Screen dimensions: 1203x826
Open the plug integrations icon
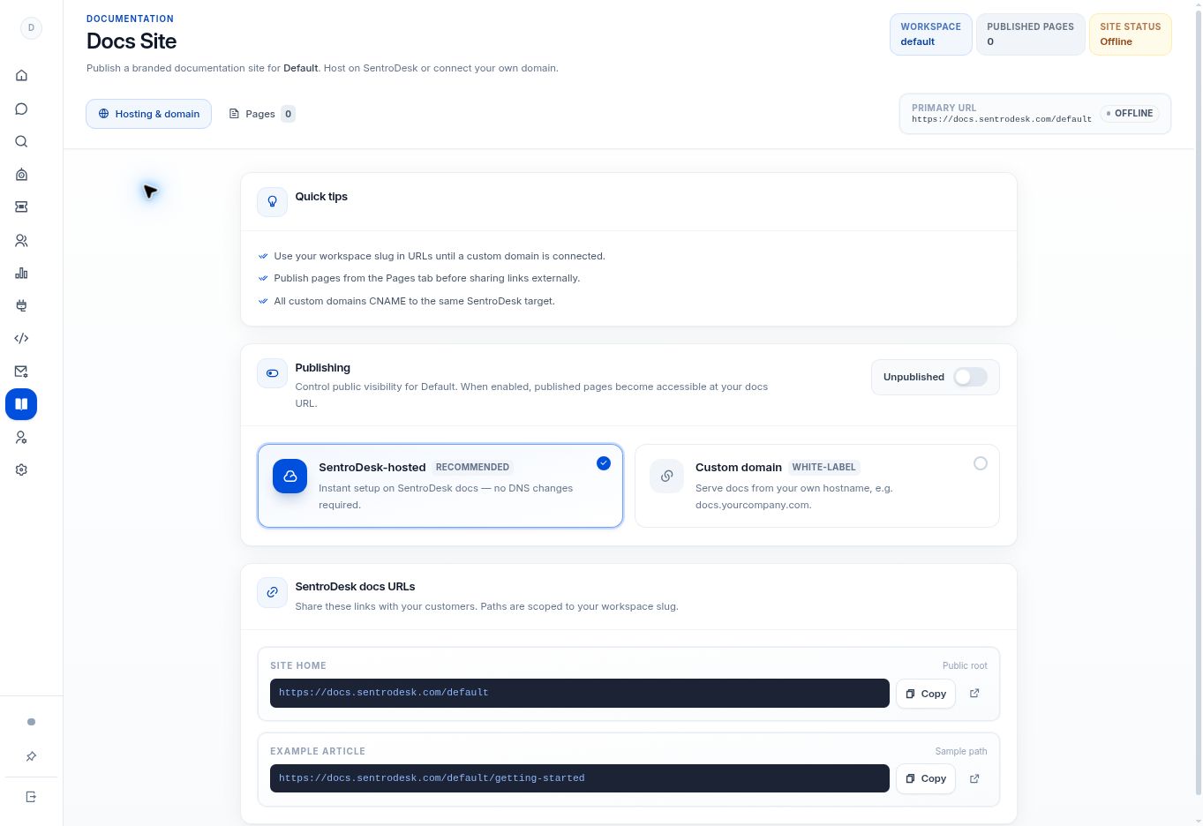21,305
